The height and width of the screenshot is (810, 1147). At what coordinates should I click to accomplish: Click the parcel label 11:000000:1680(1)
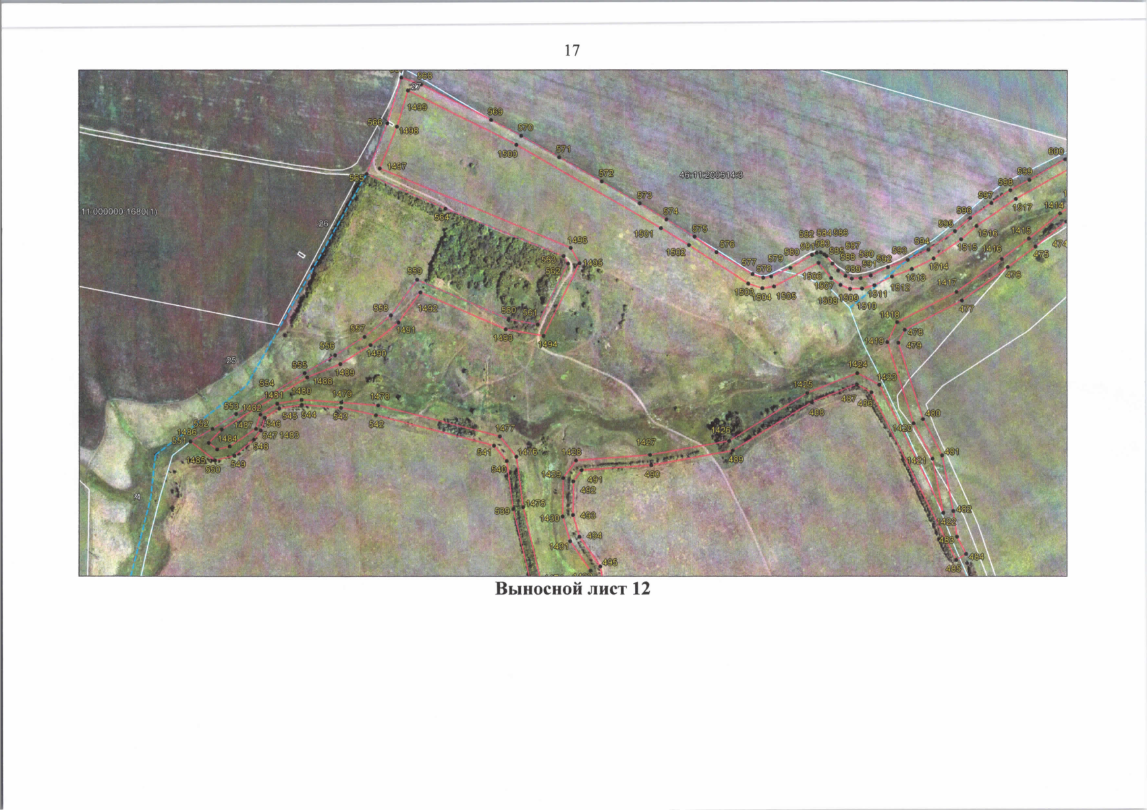(x=119, y=211)
